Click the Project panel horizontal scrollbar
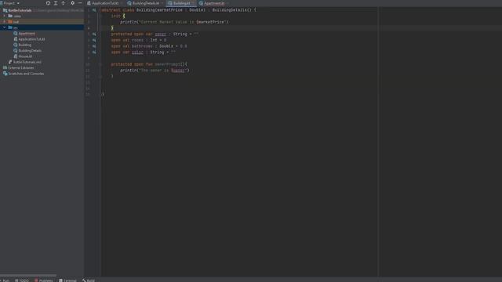The width and height of the screenshot is (502, 282). 28,275
